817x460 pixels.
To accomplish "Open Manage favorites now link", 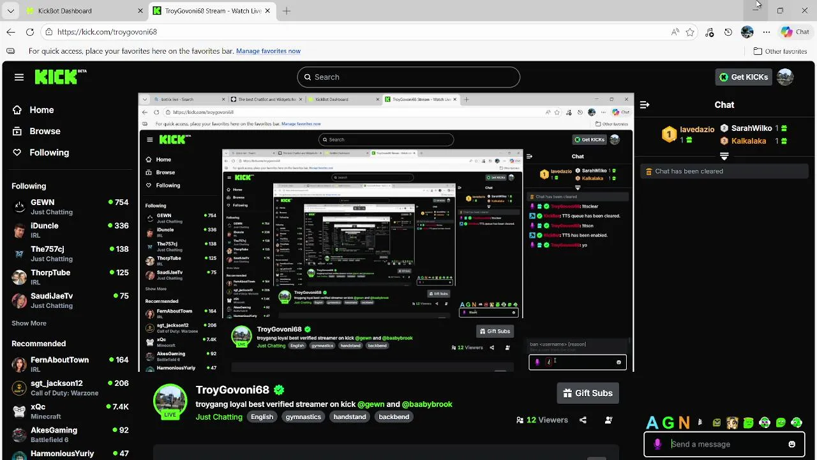I will point(268,51).
